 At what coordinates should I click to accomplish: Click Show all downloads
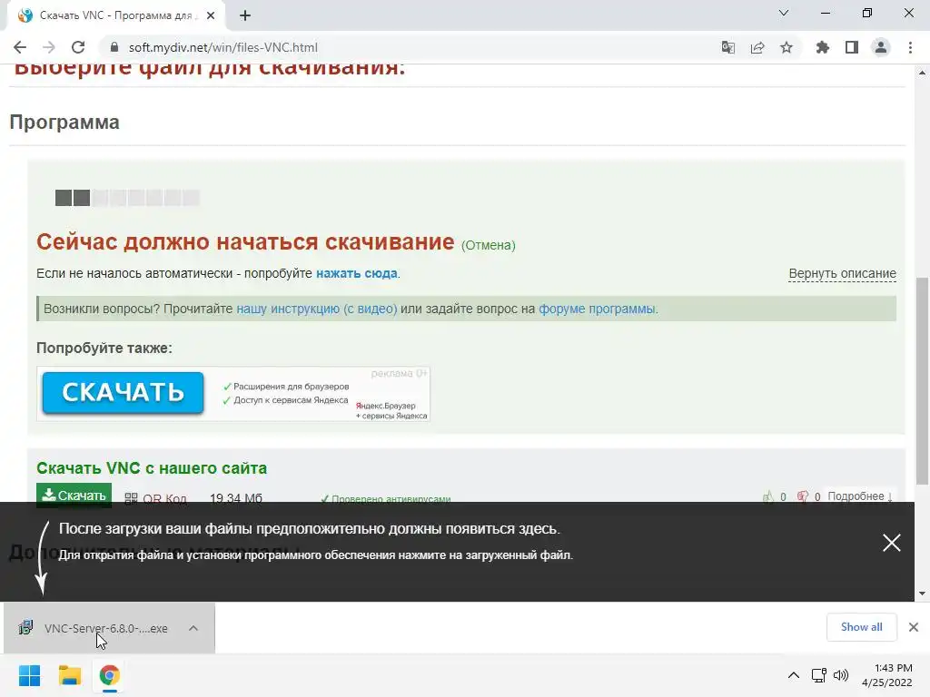(861, 627)
